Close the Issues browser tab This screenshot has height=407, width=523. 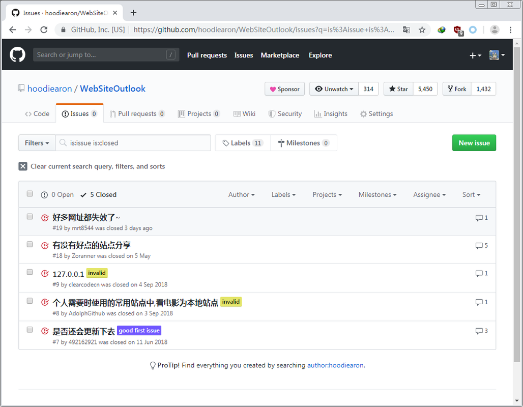[x=115, y=13]
